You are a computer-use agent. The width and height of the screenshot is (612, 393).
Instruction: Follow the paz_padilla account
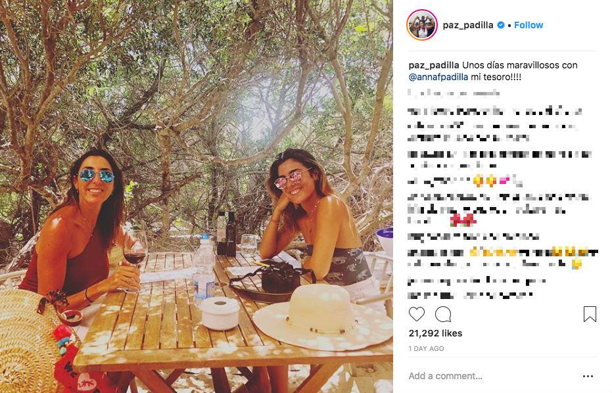(x=529, y=25)
